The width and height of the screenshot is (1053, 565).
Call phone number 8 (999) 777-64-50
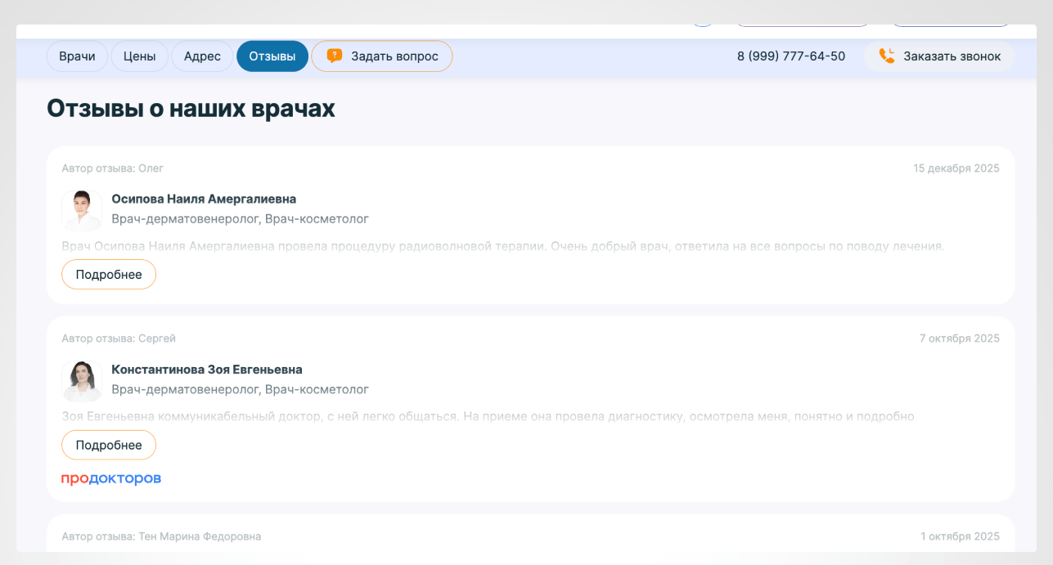(791, 56)
